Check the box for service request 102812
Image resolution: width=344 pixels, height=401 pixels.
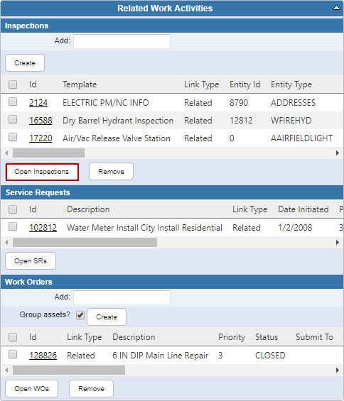pos(13,226)
